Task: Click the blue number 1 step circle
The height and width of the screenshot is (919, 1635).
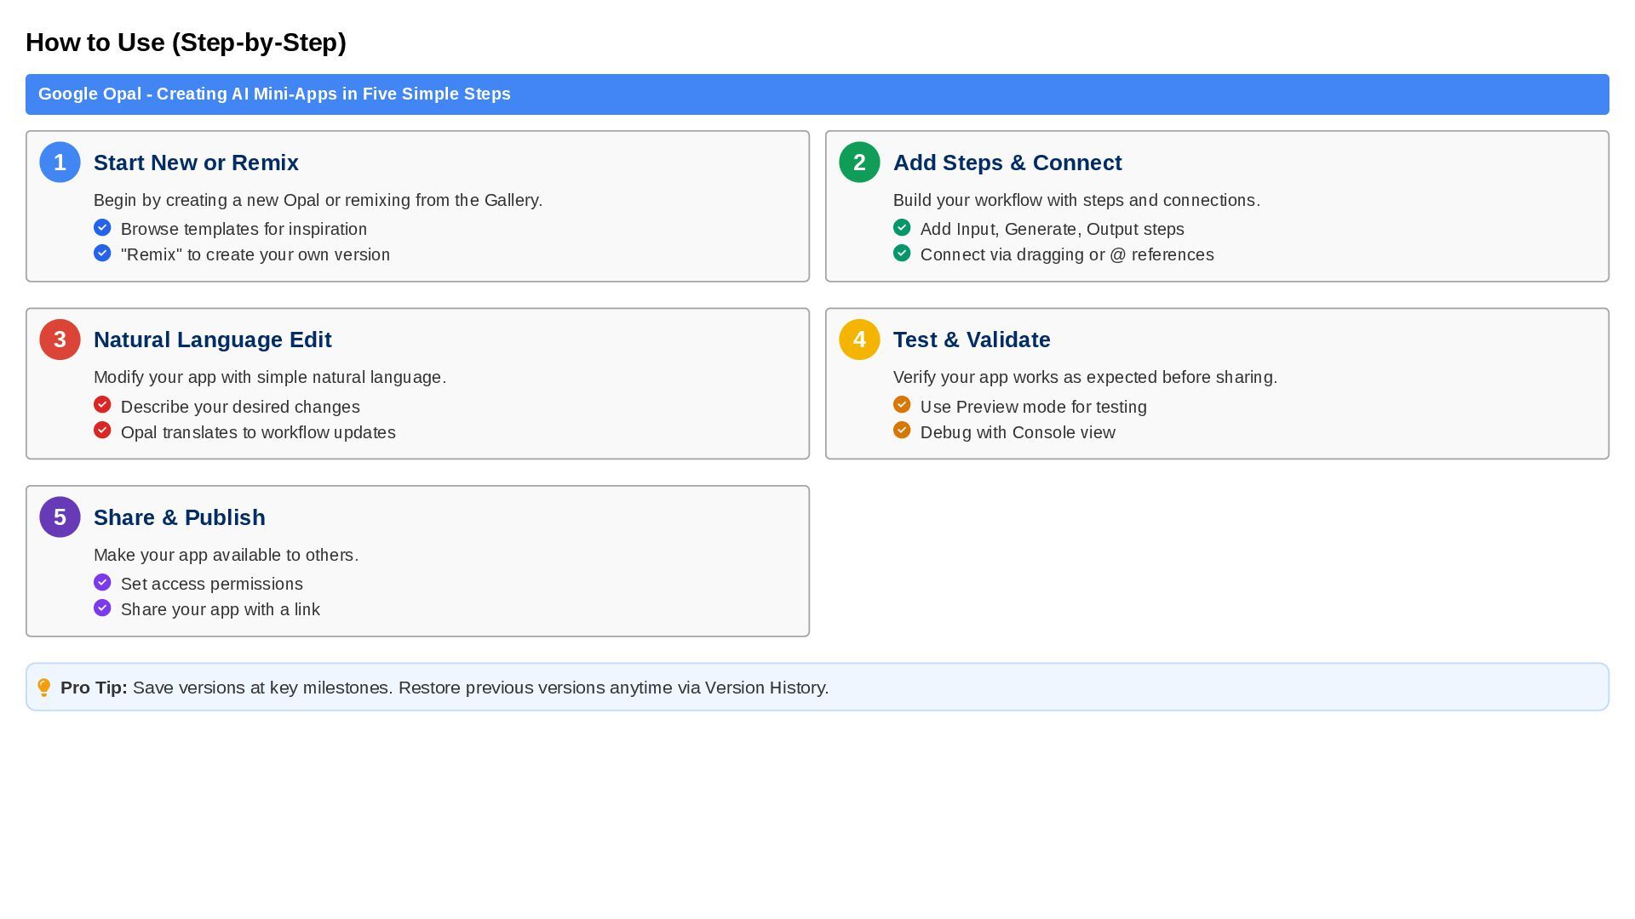Action: point(60,163)
